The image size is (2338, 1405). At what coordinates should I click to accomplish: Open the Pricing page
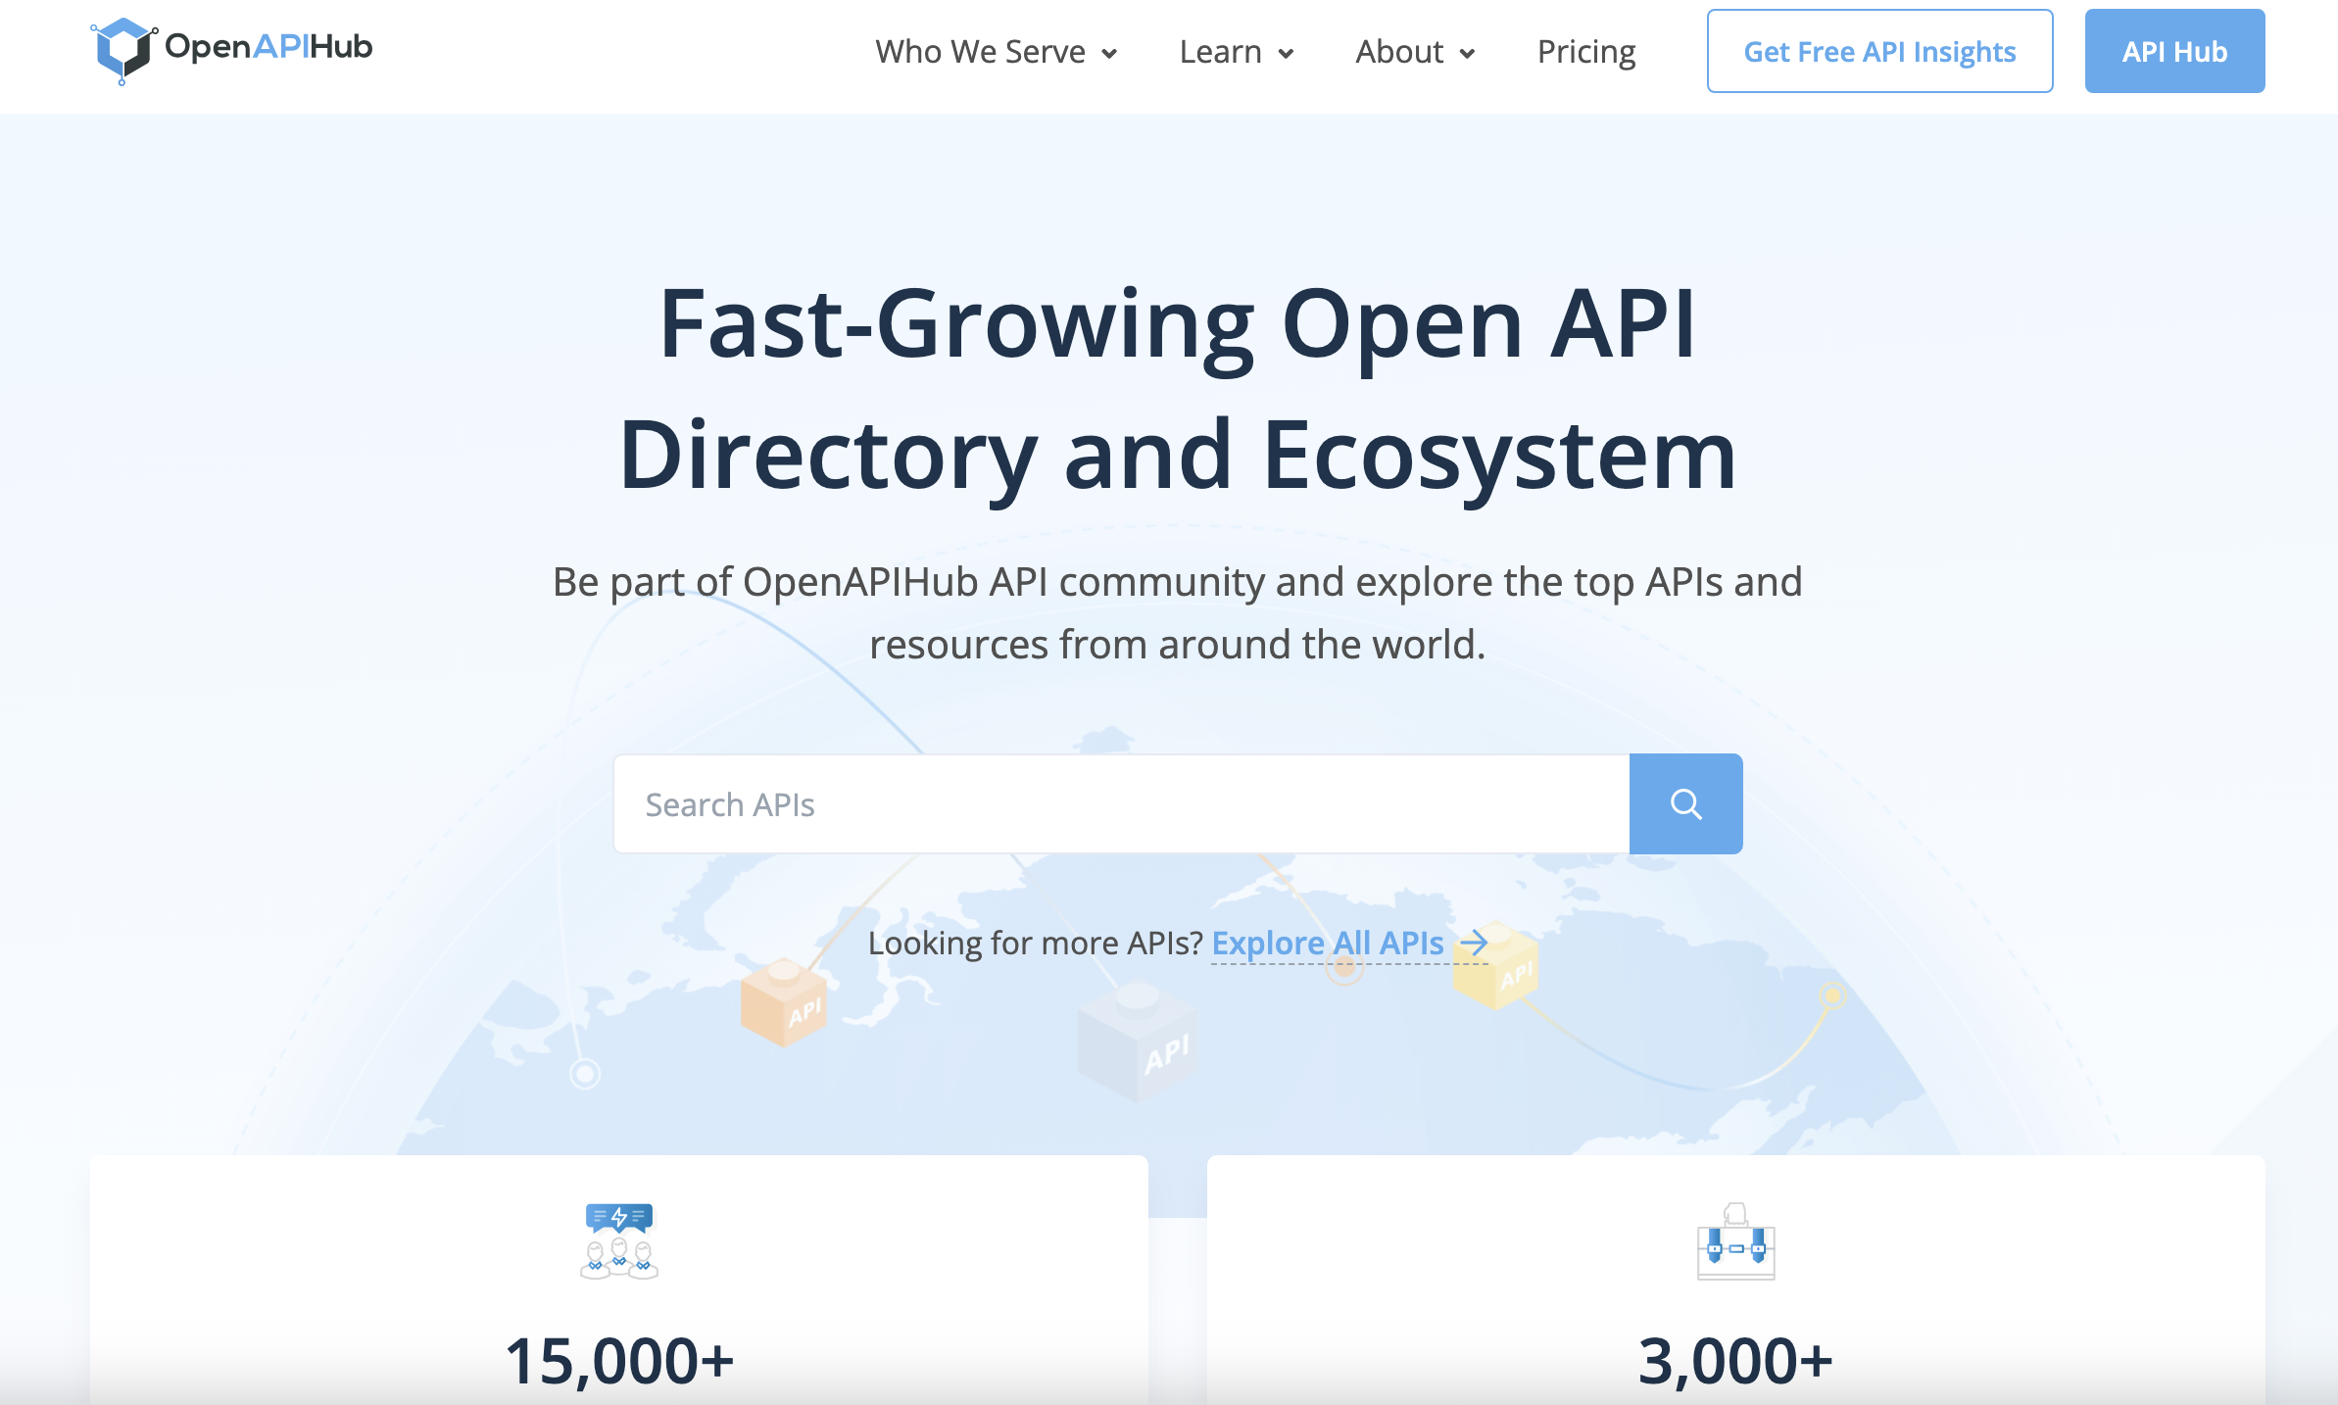click(x=1586, y=51)
